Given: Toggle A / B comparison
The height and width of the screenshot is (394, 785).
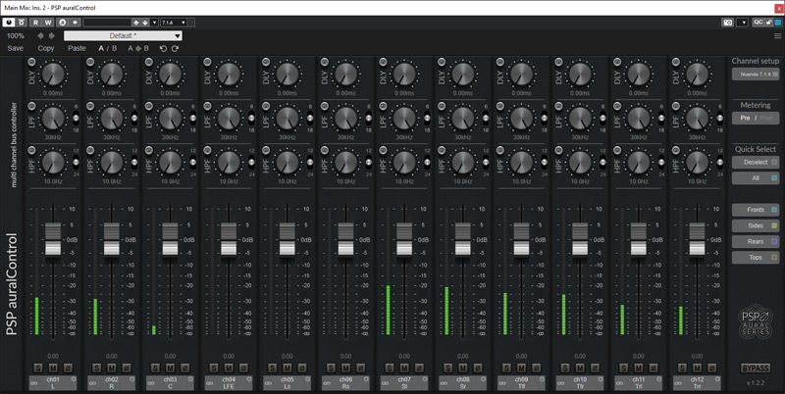Looking at the screenshot, I should (x=108, y=48).
